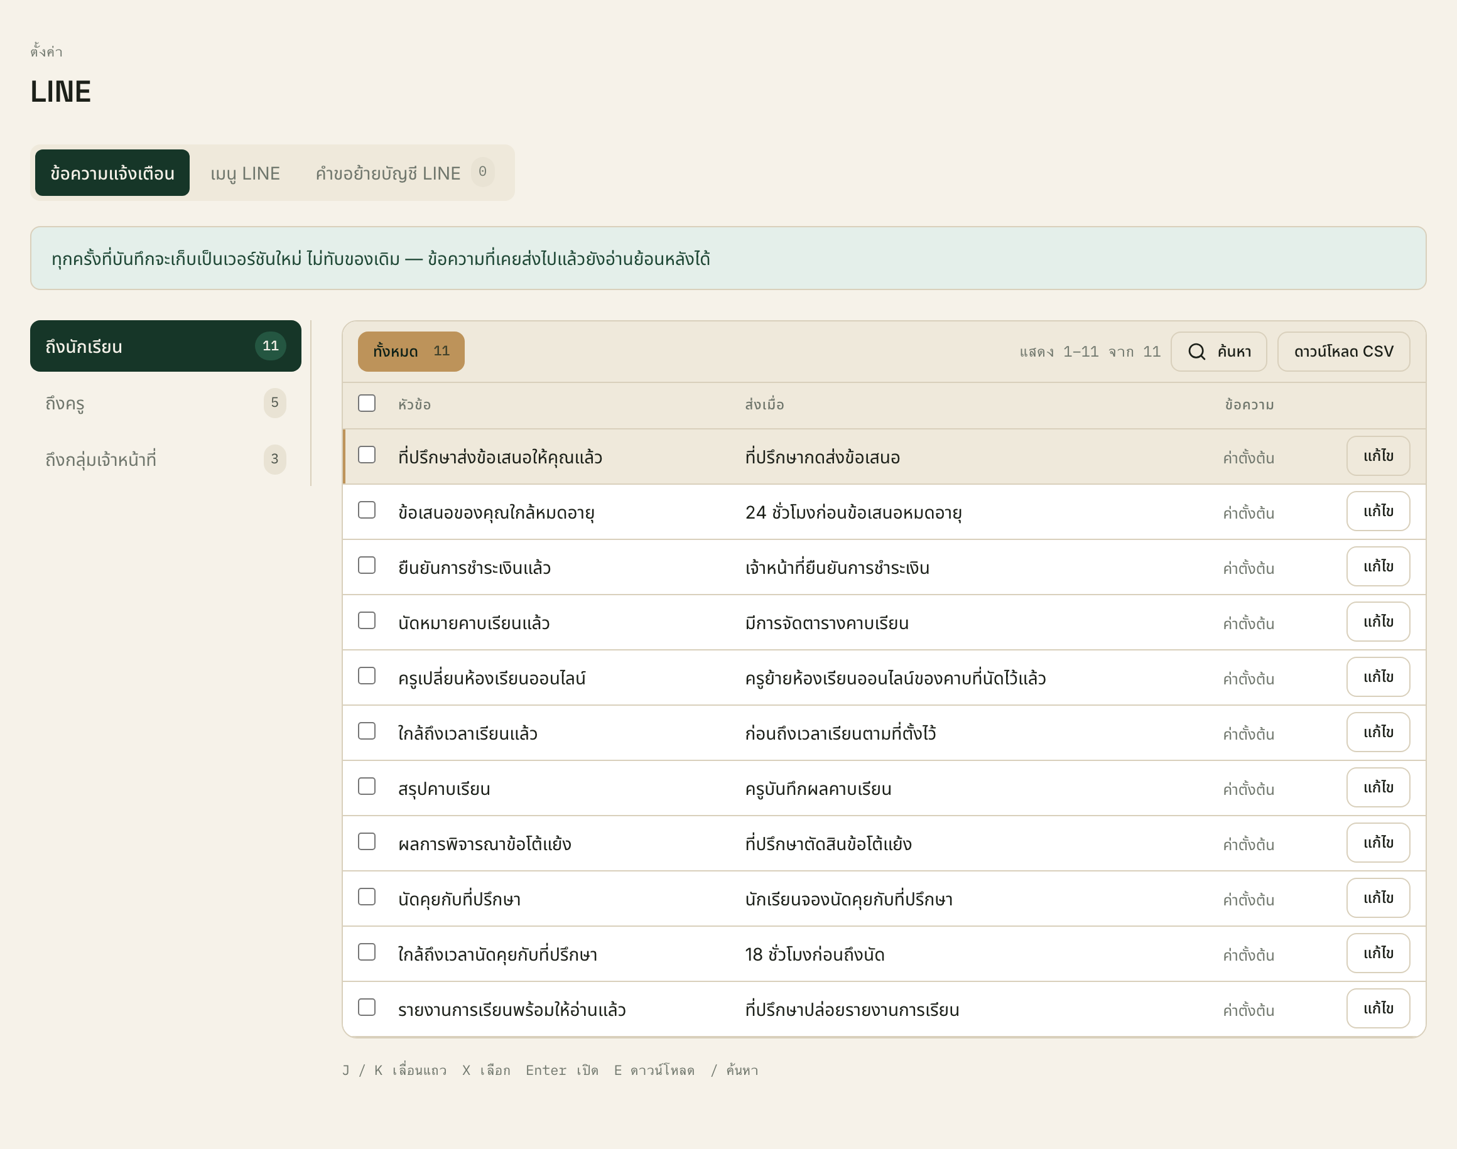The image size is (1457, 1149).
Task: Click the trigger text ที่ปรึกษาตัดสินข้อโต้แย้ง
Action: click(x=828, y=844)
